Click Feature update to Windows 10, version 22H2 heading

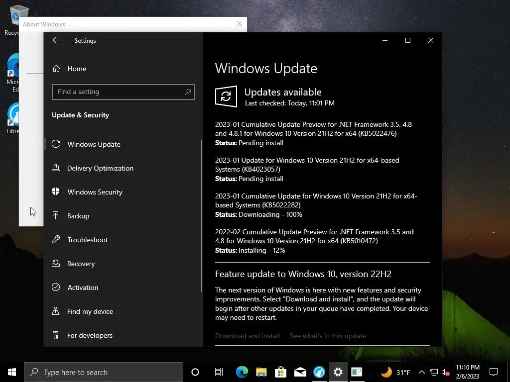coord(303,274)
